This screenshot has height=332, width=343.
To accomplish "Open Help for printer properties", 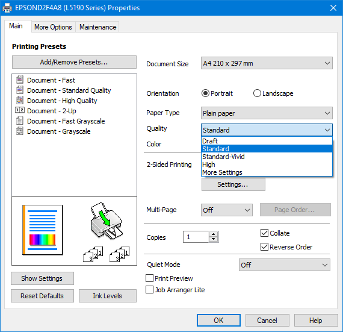I will click(x=316, y=321).
